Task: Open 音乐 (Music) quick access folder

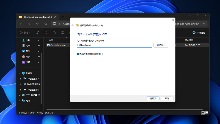Action: [28, 56]
